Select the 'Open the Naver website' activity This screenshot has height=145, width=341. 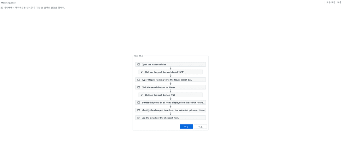(x=170, y=64)
